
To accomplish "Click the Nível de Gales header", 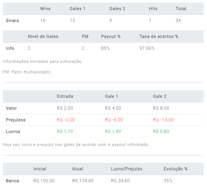I will point(43,37).
